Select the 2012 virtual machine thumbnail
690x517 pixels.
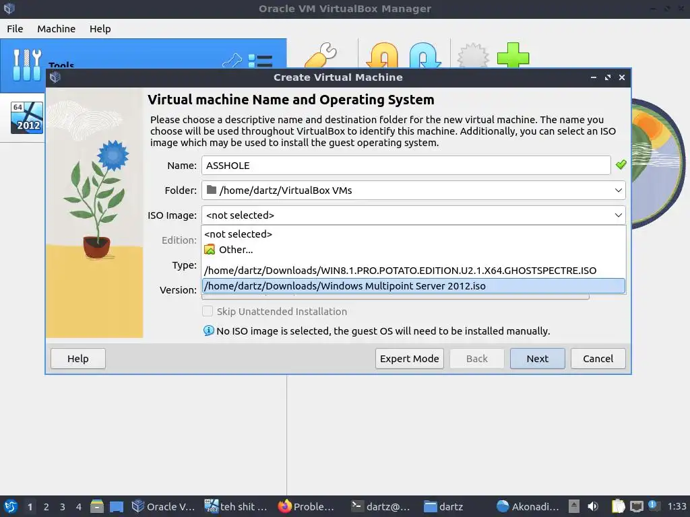coord(27,117)
